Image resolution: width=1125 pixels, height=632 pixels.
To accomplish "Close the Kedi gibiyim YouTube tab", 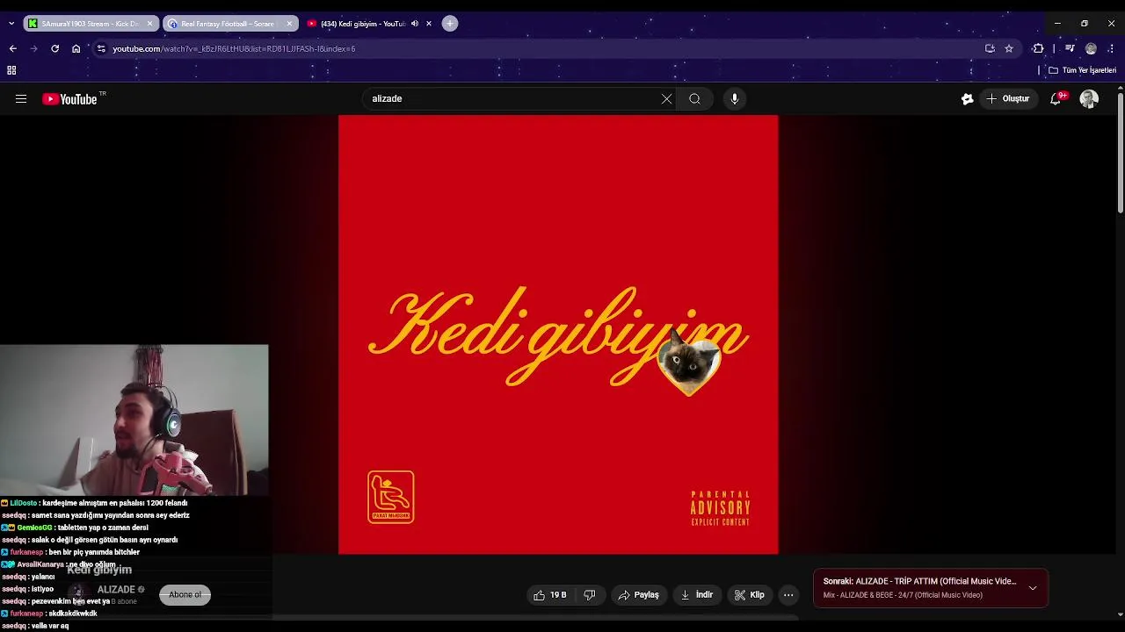I will [x=429, y=24].
